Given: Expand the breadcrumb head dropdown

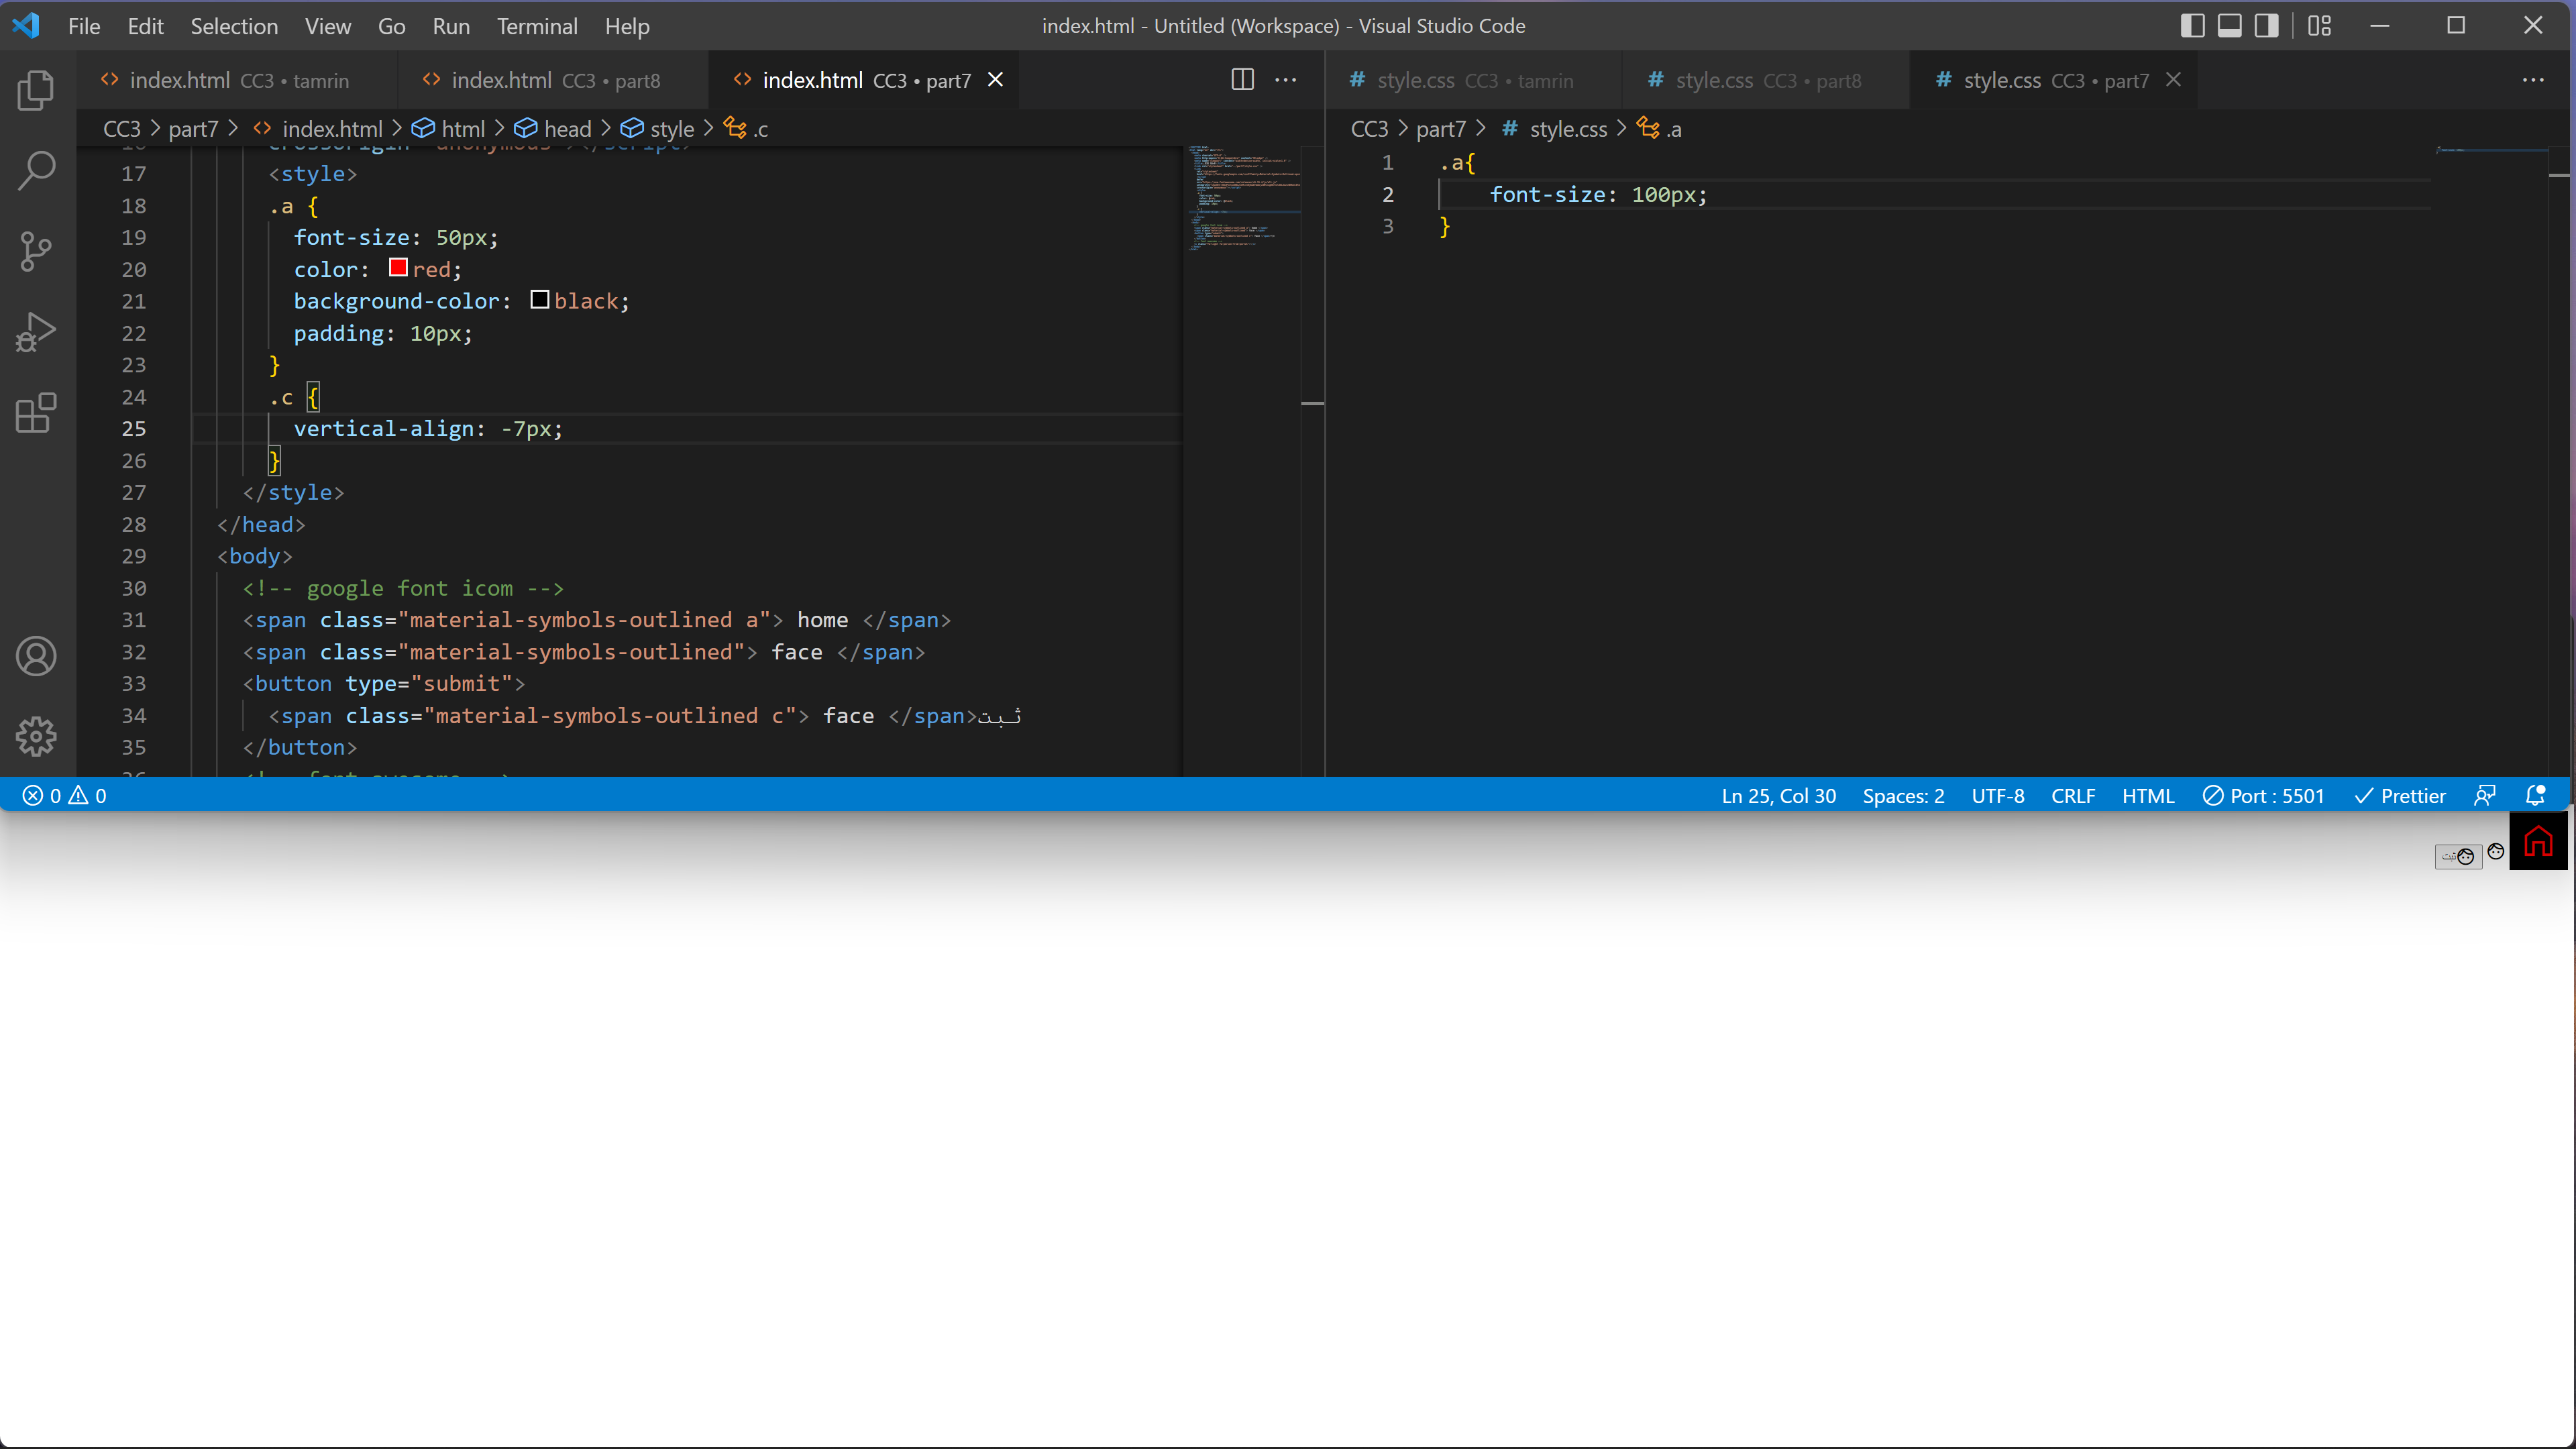Looking at the screenshot, I should pos(568,127).
